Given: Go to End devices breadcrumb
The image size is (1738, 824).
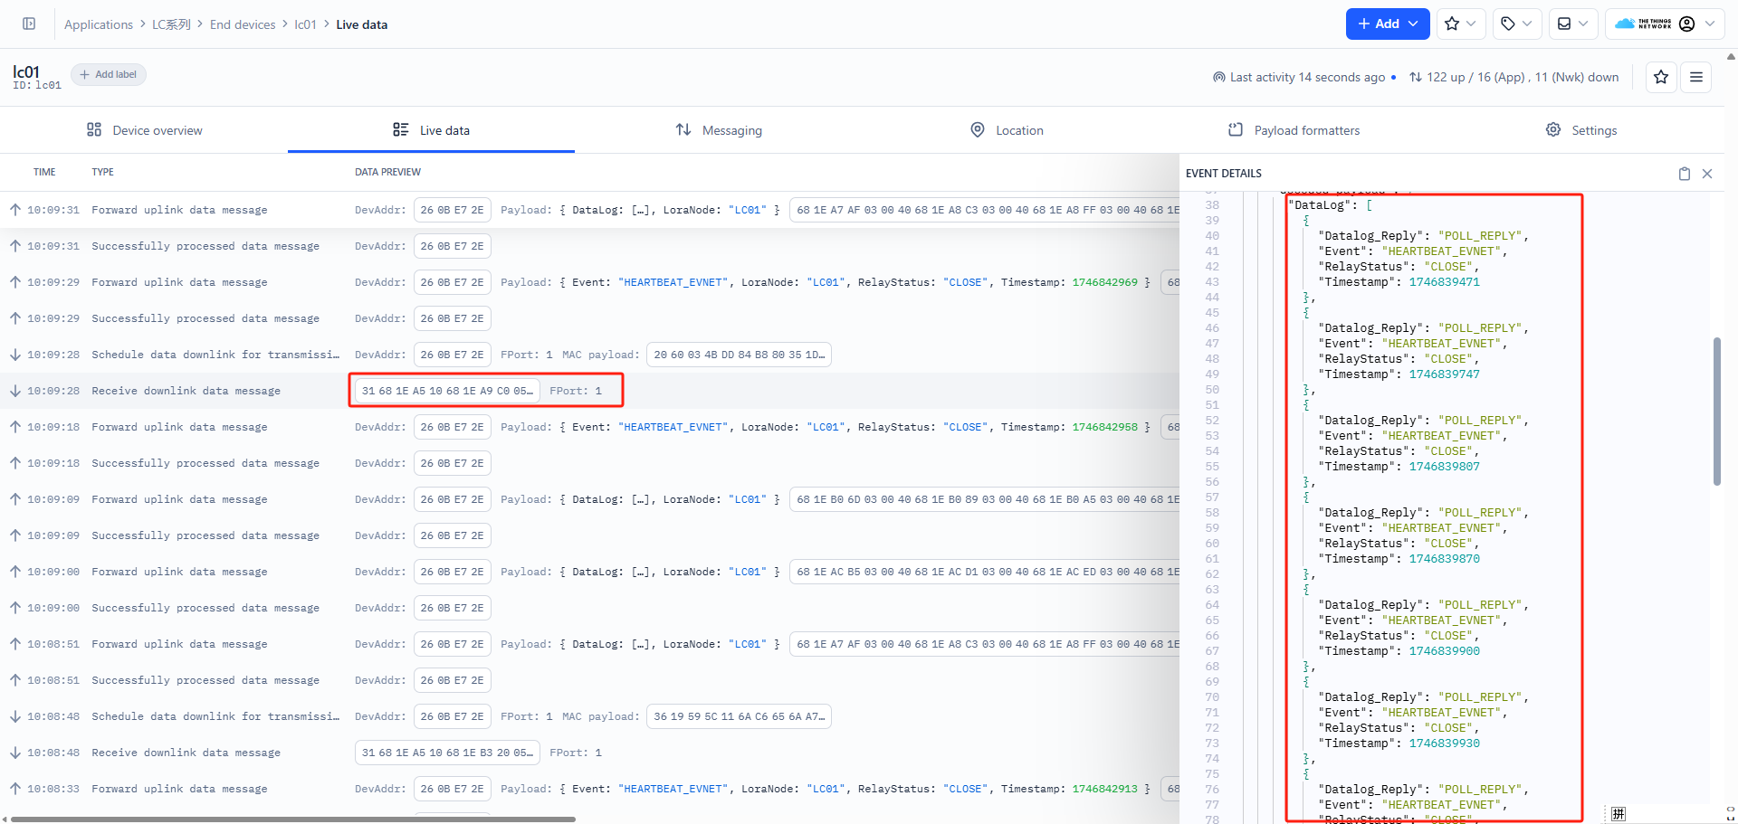Looking at the screenshot, I should click(x=243, y=24).
